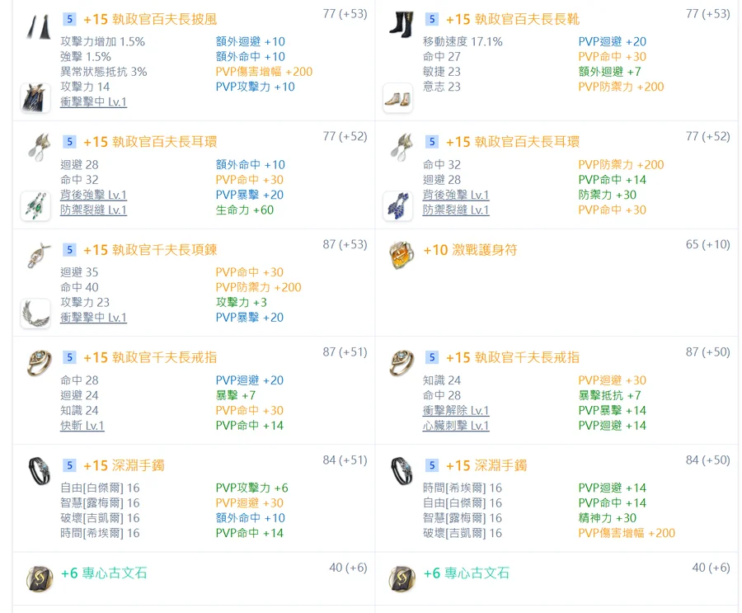Open the 心臟刺擊 Lv.1 skill link
This screenshot has height=613, width=742.
click(456, 426)
